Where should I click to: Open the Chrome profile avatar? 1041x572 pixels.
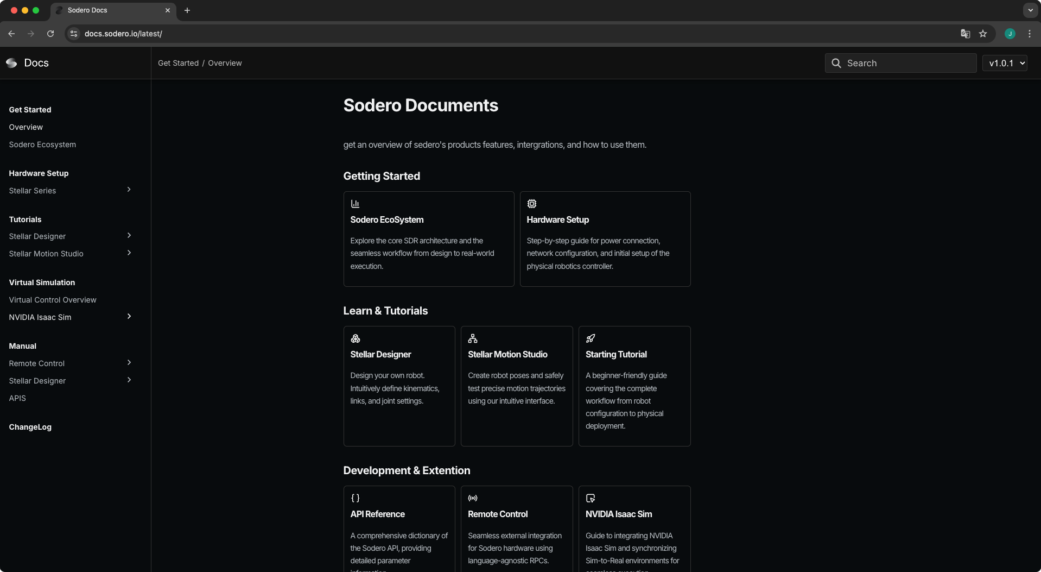(1010, 34)
